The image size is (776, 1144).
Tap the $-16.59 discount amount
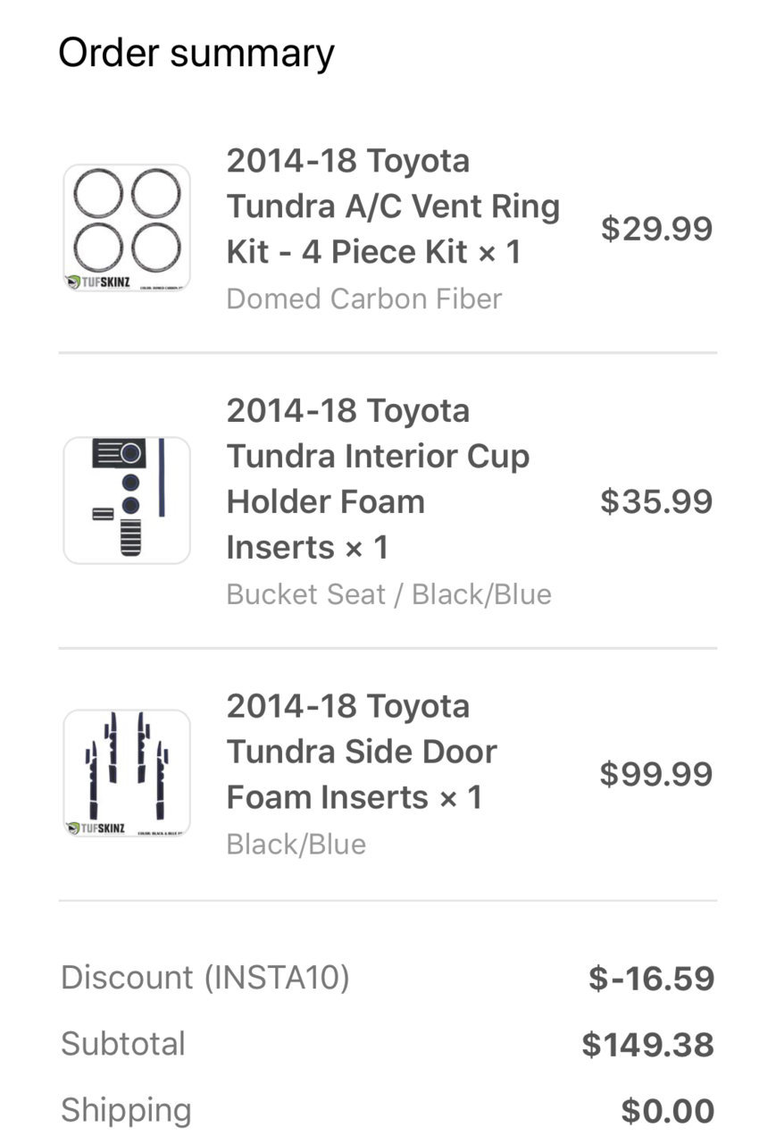pyautogui.click(x=652, y=979)
